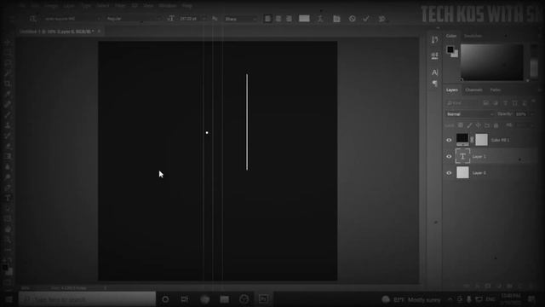
Task: Open Task View in the taskbar
Action: 185,299
